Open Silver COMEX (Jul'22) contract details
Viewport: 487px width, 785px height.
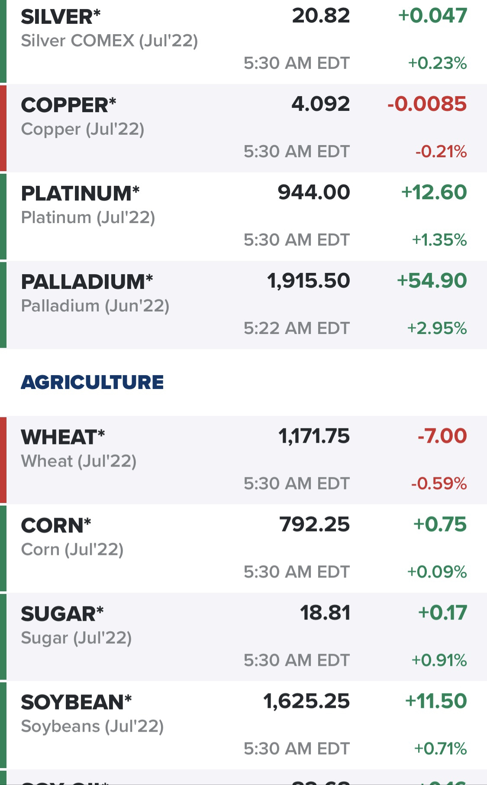[110, 41]
